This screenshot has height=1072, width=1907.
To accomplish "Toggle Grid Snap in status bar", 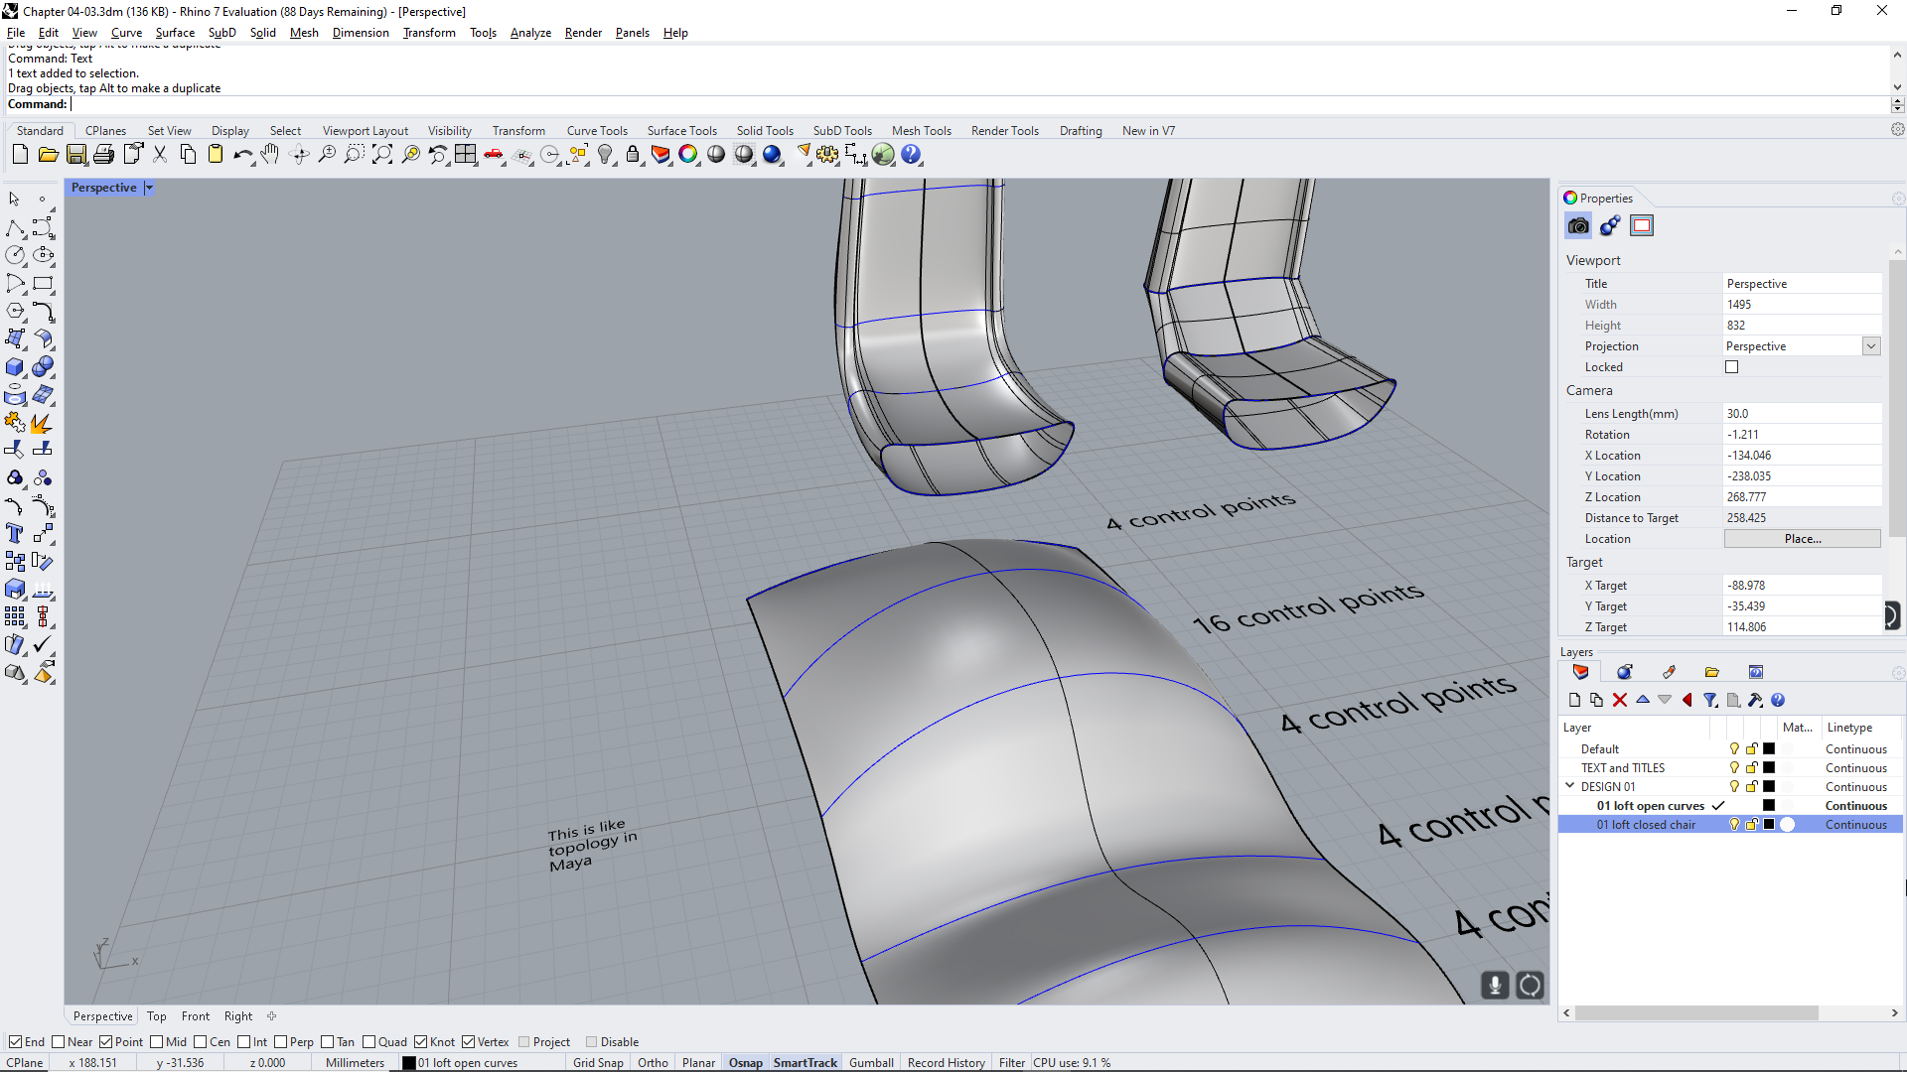I will [598, 1063].
